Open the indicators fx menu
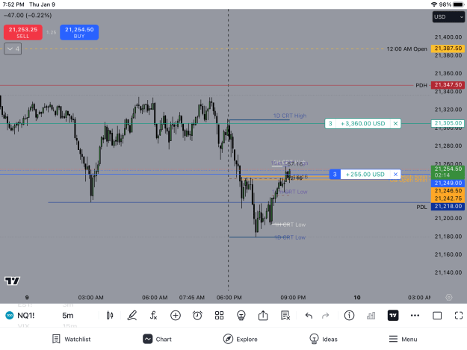The width and height of the screenshot is (467, 350). (153, 316)
